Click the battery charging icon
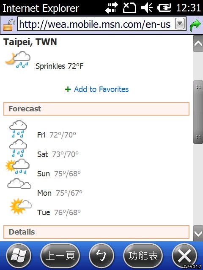Screen dimensions: 203x270 164,8
